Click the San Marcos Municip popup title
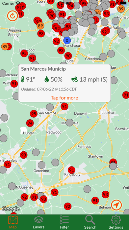 coord(43,69)
